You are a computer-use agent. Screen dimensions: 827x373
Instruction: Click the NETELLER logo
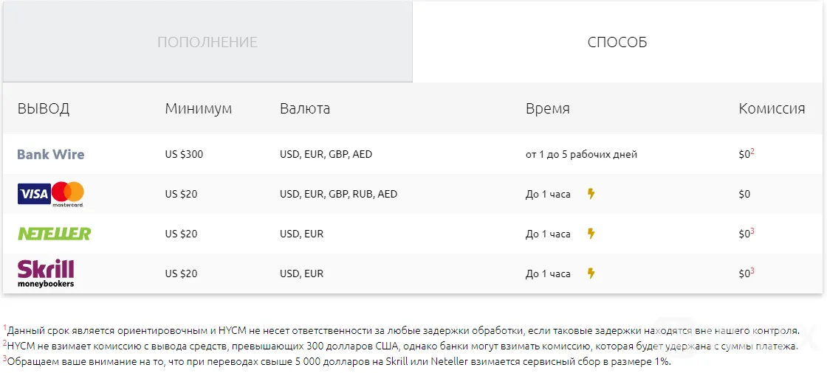(x=55, y=234)
